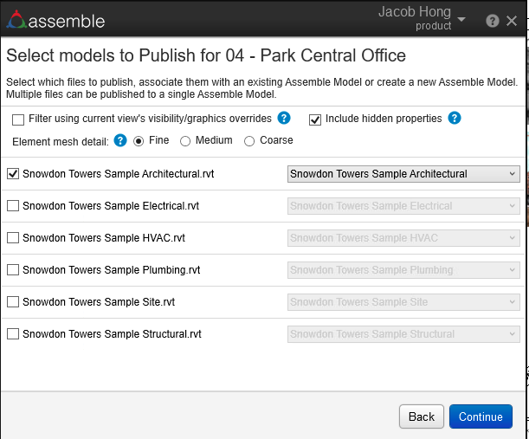Enable filter using current view's visibility overrides
Viewport: 529px width, 439px height.
(x=18, y=119)
